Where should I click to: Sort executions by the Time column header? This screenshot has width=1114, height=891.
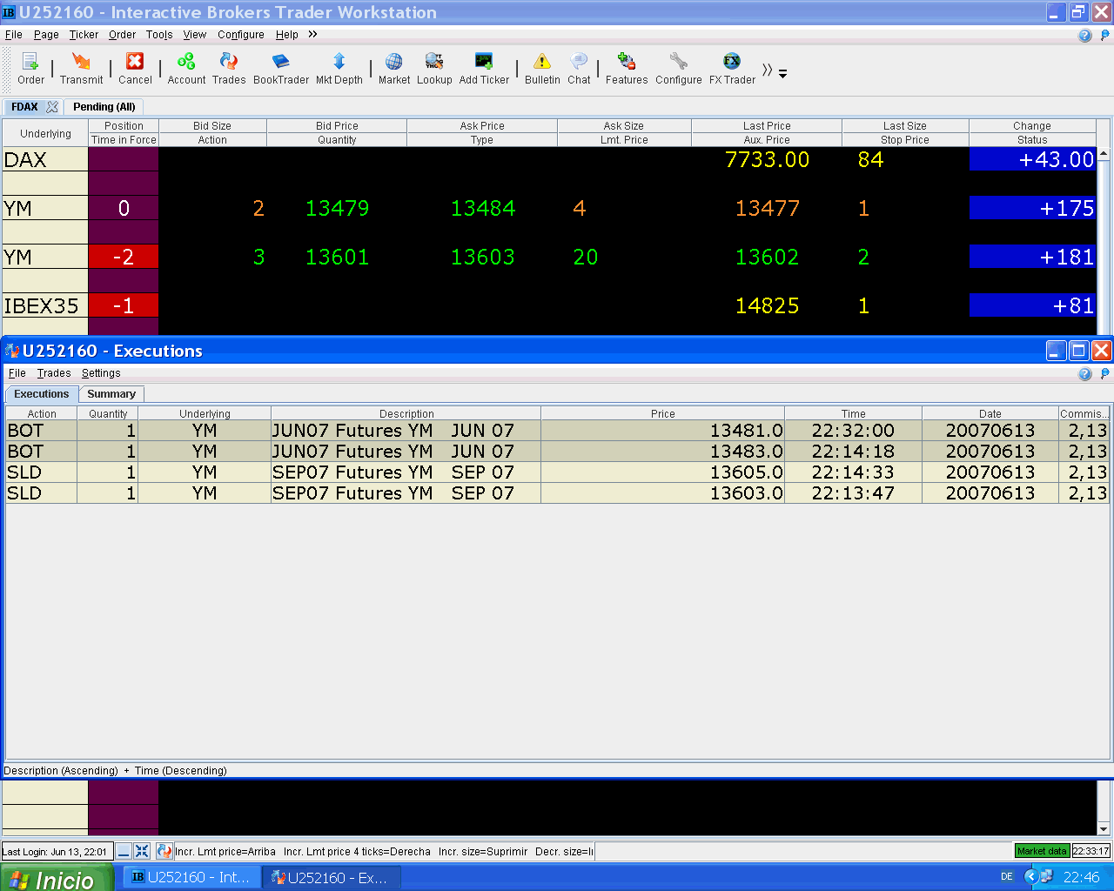click(853, 413)
